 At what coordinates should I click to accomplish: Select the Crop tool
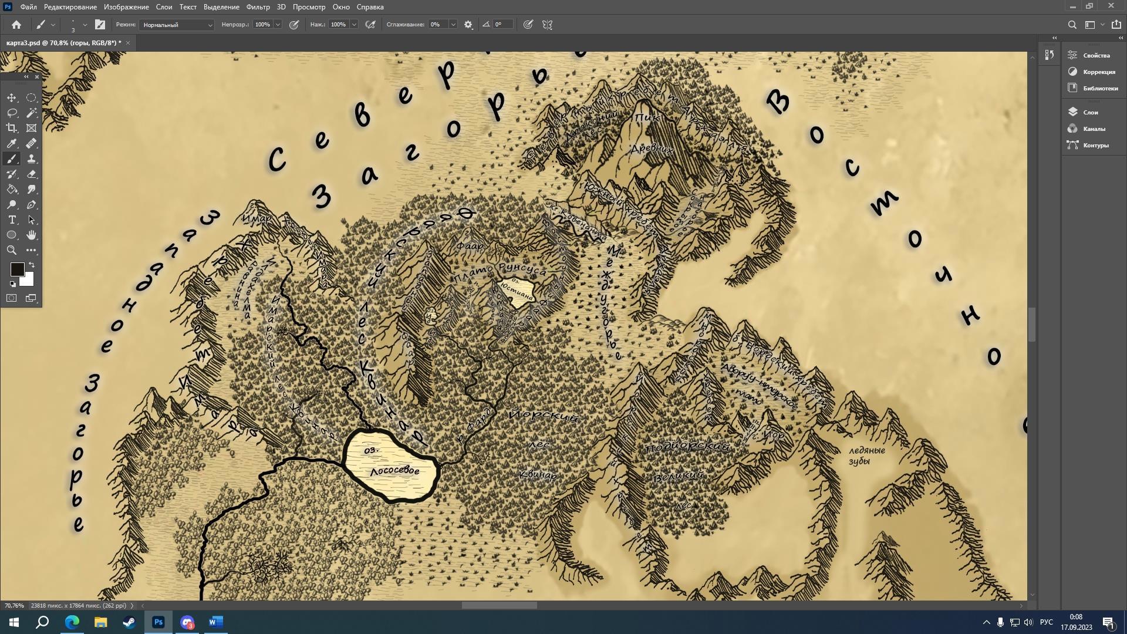[x=12, y=128]
